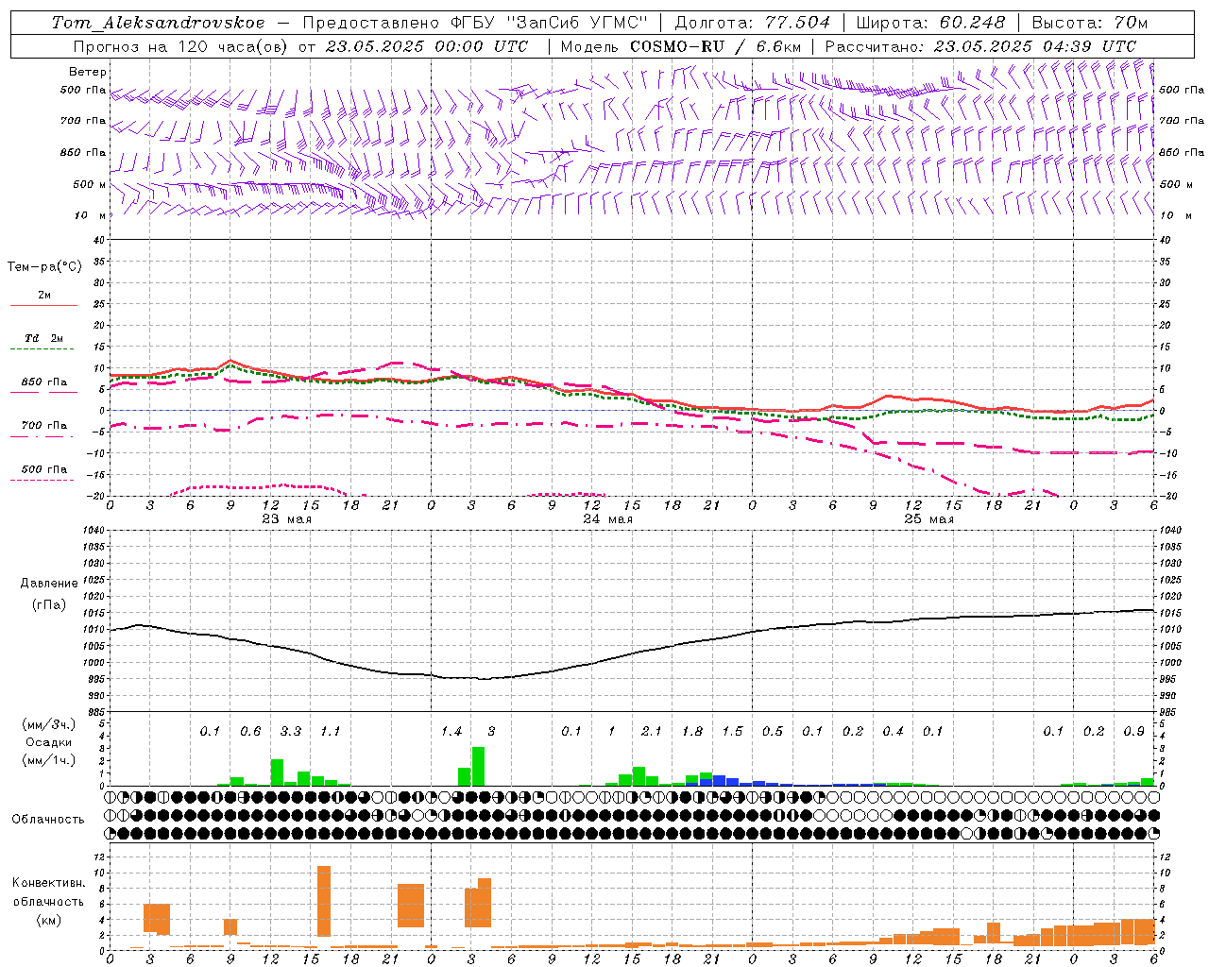Viewport: 1209px width, 967px height.
Task: Click the model name COSMO-RU / 6.6км
Action: 716,46
